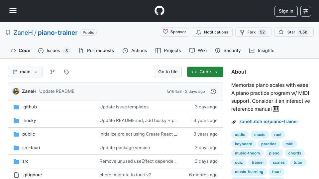This screenshot has width=319, height=179.
Task: Go to GitHub home via Octocat logo
Action: coord(159,11)
